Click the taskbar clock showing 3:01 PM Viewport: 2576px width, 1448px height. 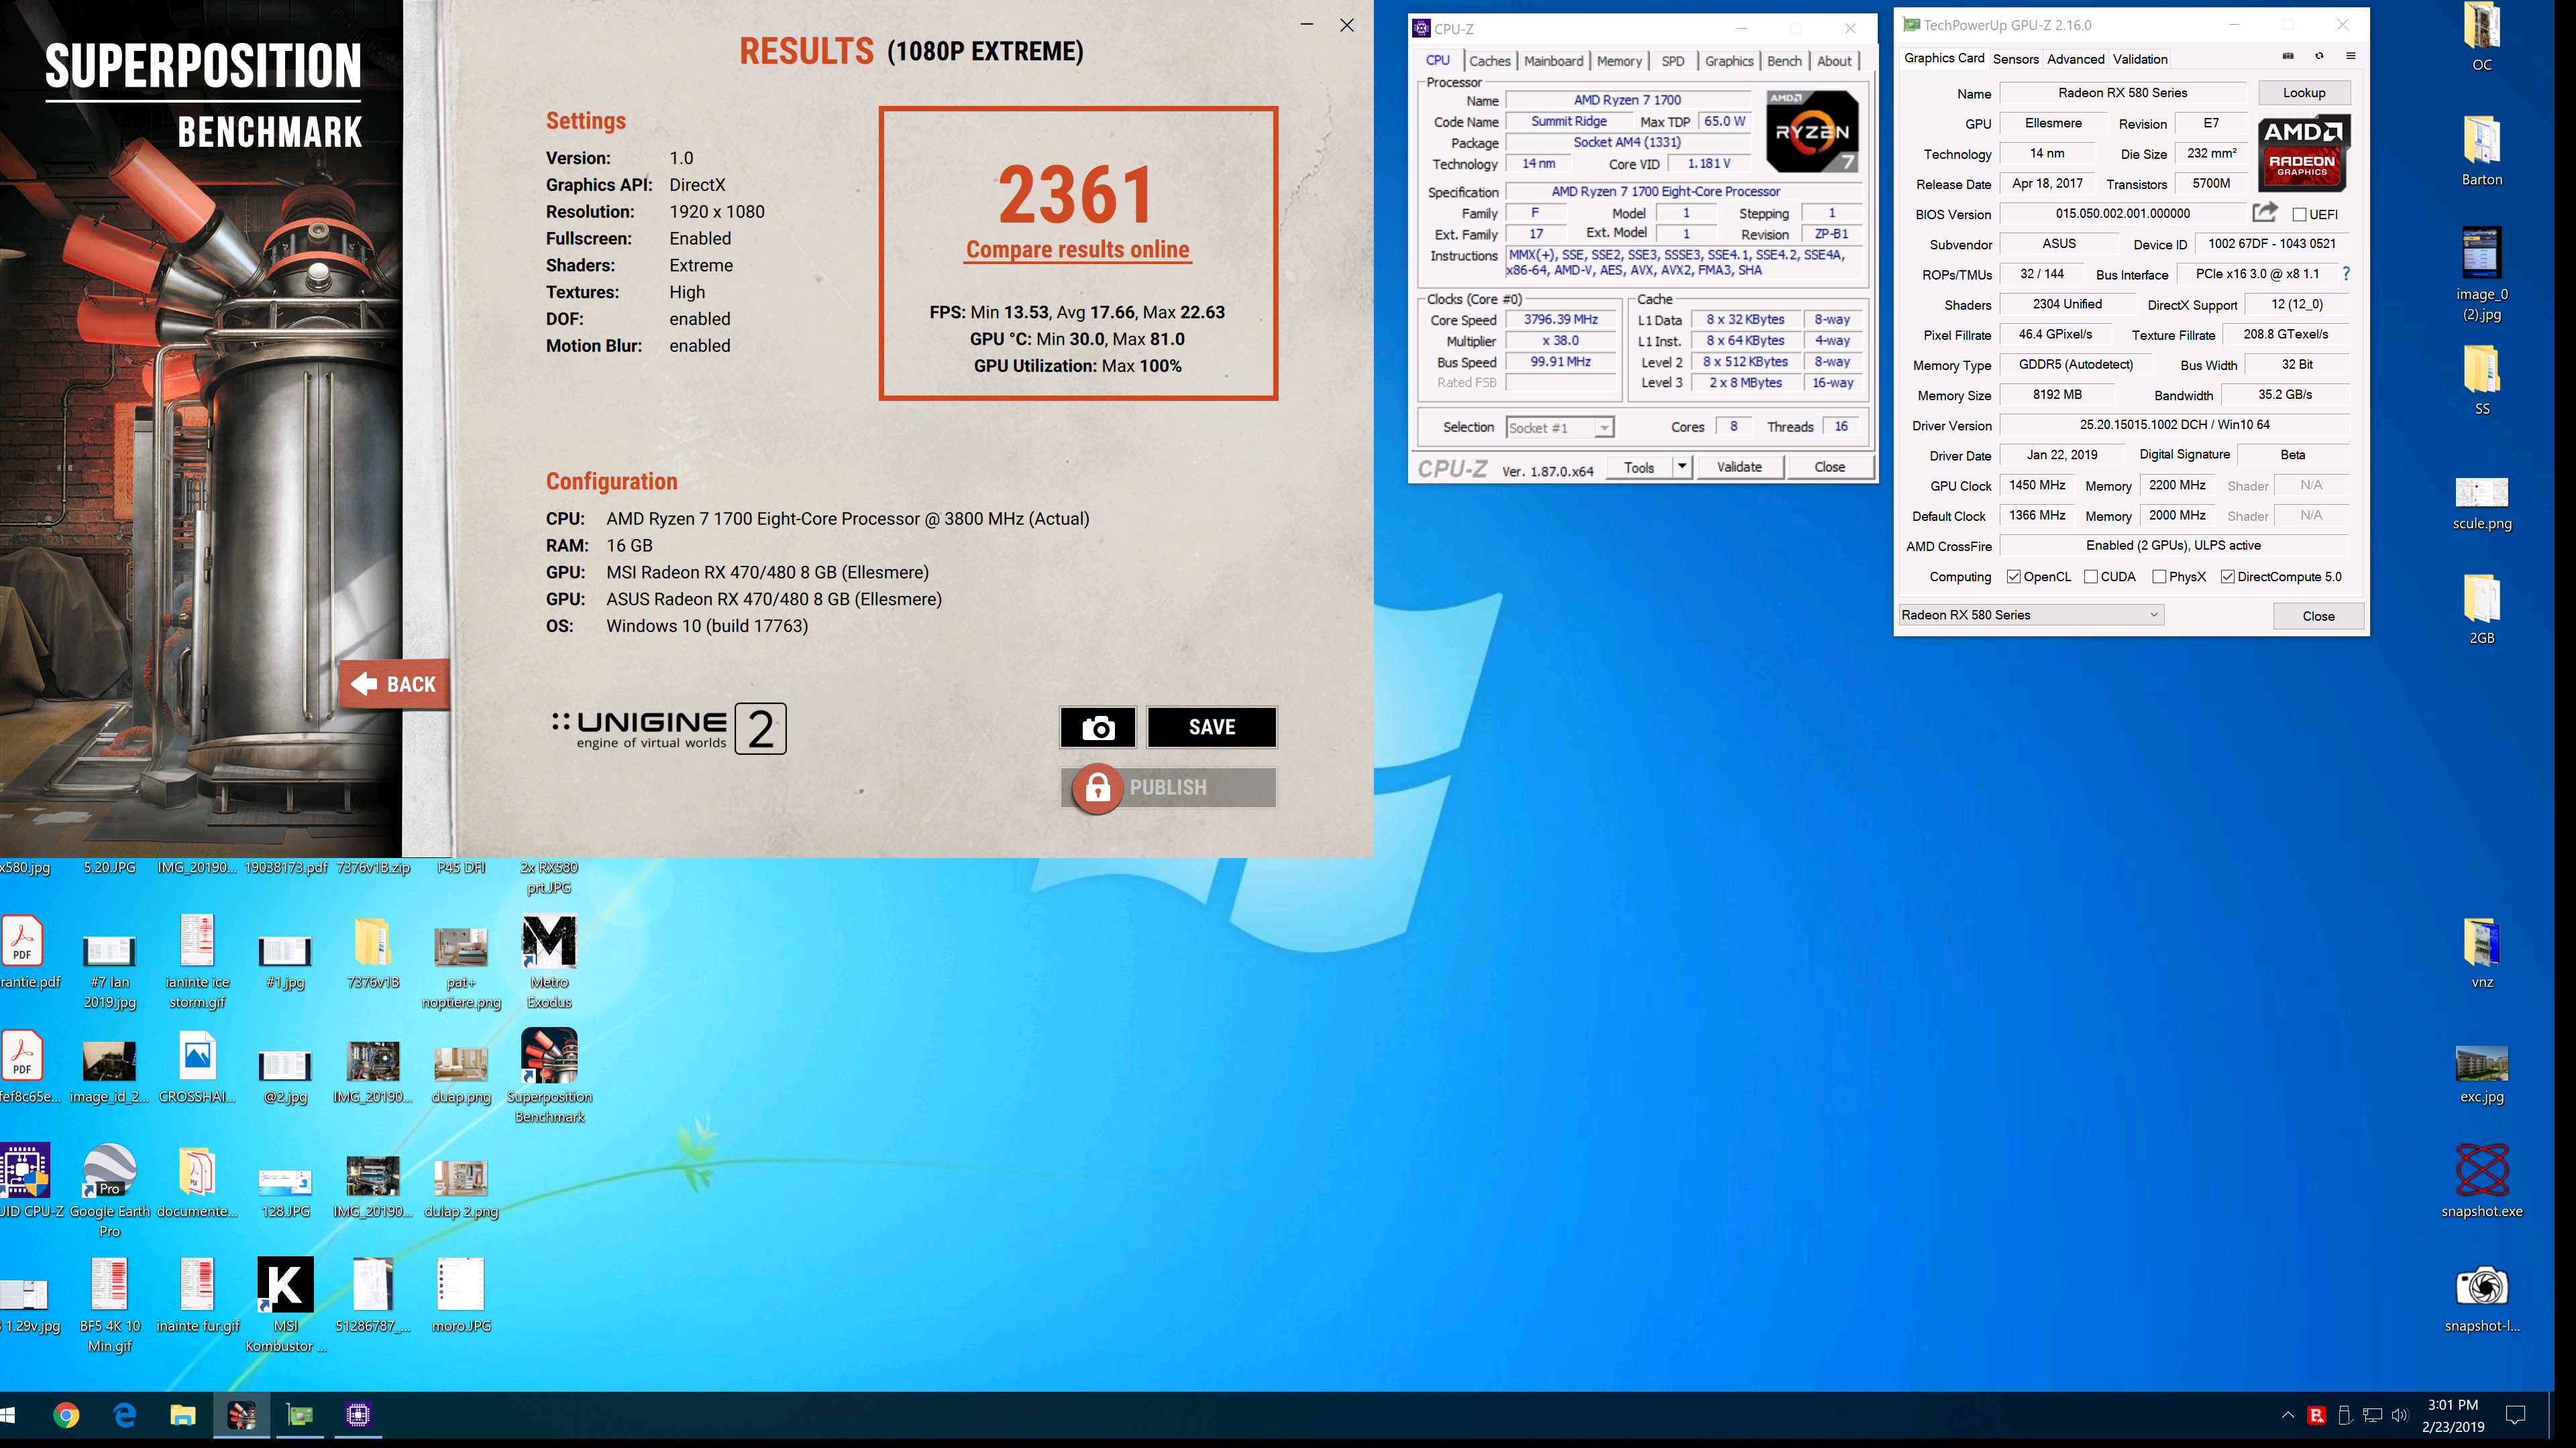click(x=2453, y=1415)
